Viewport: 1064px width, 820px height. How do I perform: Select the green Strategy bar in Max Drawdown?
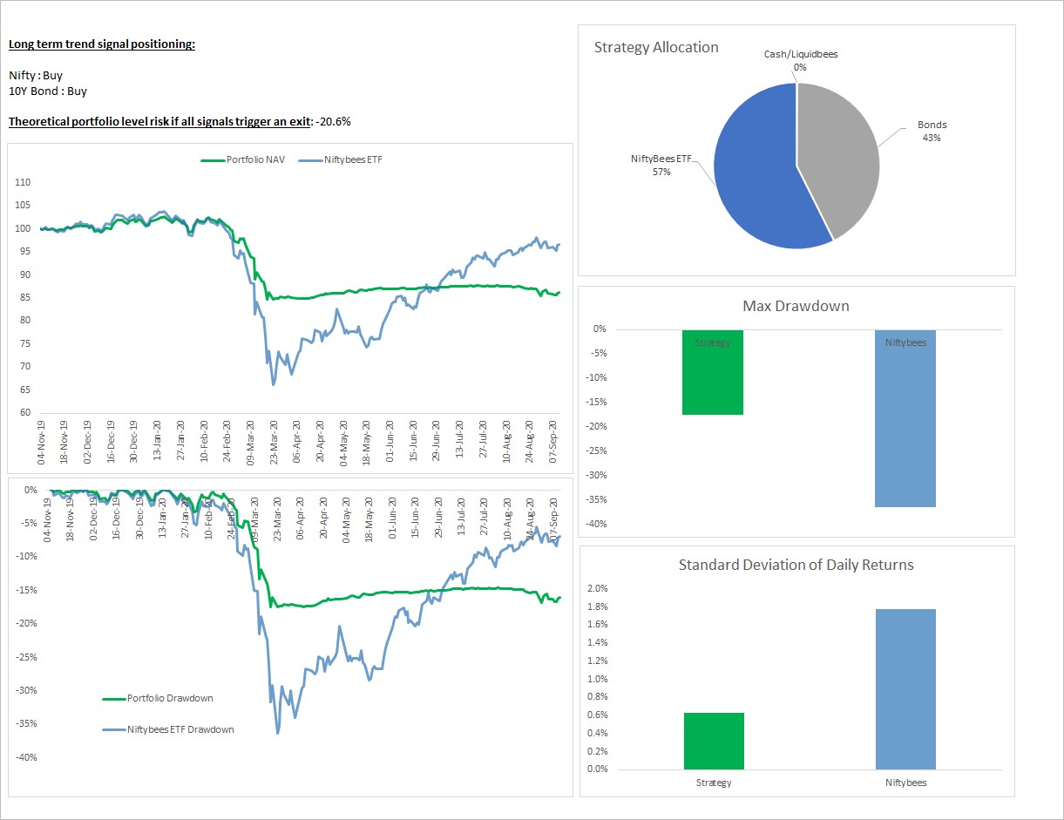click(713, 370)
